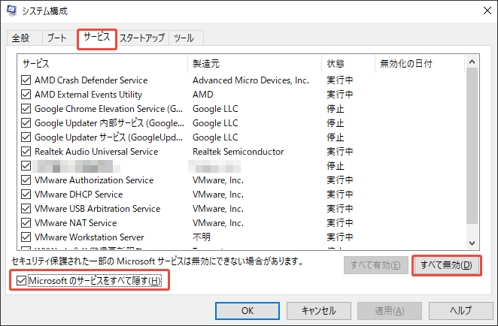
Task: Click 実行中 status of AMD Crash Defender Service
Action: coord(340,80)
